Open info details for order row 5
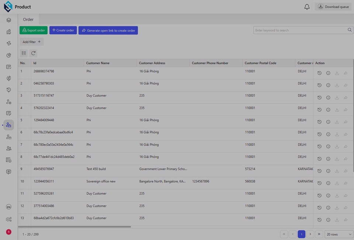The width and height of the screenshot is (354, 240). (328, 122)
